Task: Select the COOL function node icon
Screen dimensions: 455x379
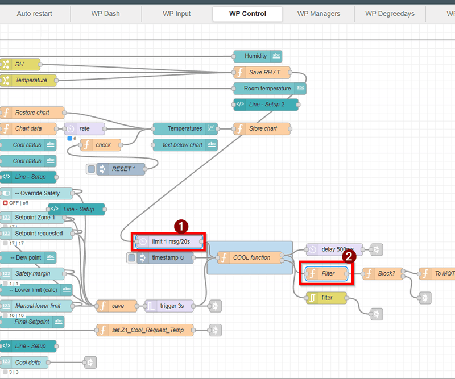Action: (224, 257)
